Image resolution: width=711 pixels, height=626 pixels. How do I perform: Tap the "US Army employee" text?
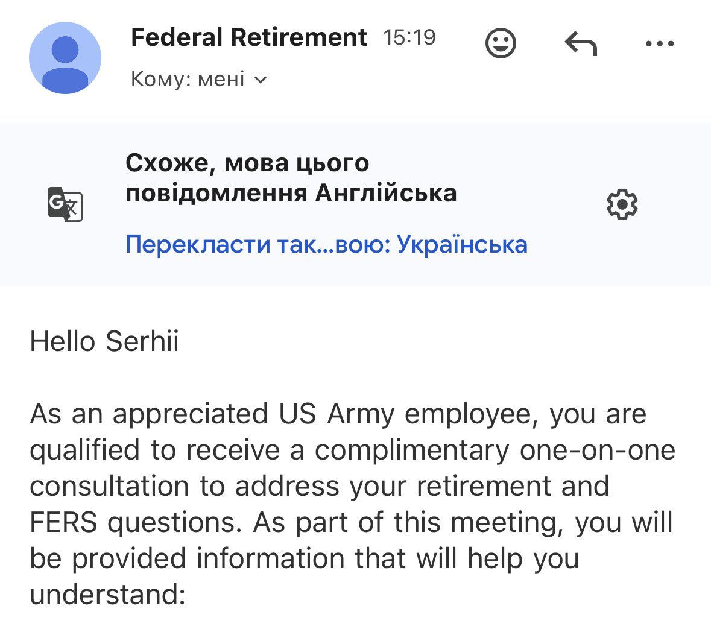tap(408, 414)
